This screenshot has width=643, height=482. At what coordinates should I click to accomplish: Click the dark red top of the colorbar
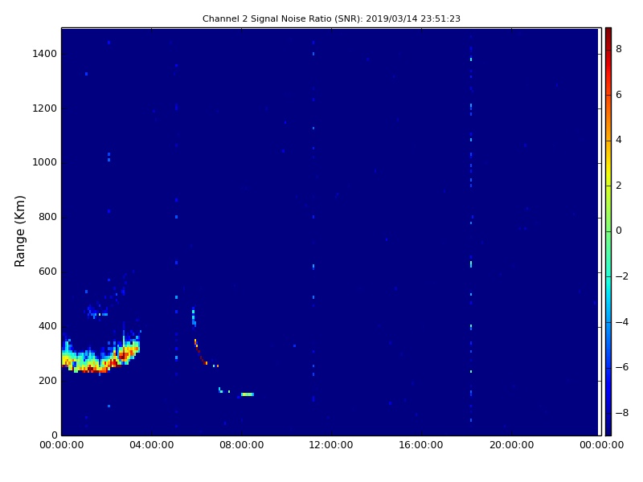pyautogui.click(x=608, y=35)
